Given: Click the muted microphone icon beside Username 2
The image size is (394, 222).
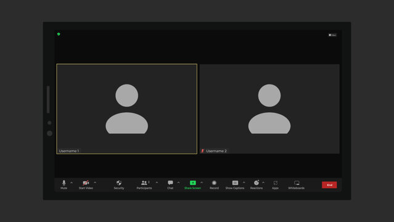Looking at the screenshot, I should click(202, 151).
